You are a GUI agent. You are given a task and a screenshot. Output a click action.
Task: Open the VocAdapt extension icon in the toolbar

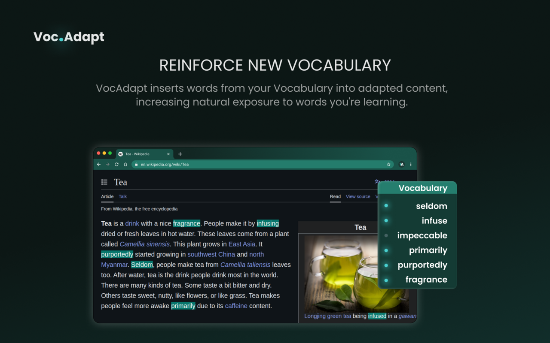coord(401,164)
